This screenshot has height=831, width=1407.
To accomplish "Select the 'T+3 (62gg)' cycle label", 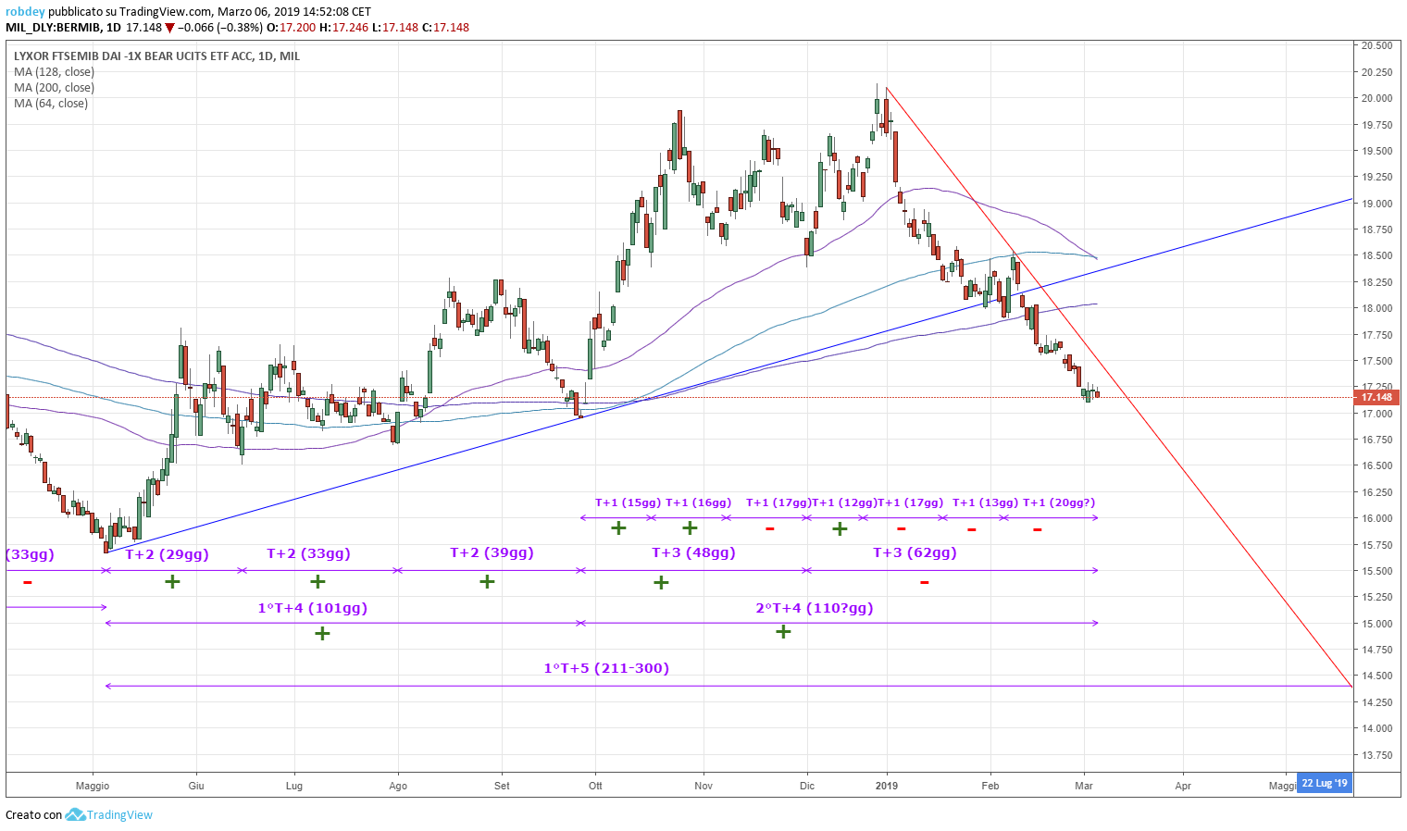I will [915, 552].
